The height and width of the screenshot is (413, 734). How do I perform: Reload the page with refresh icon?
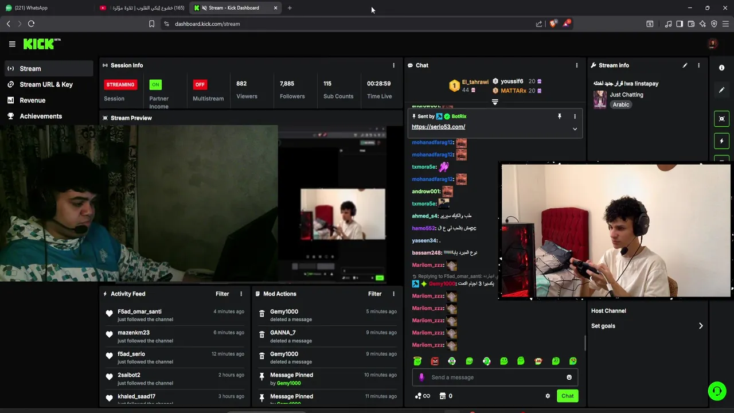(31, 24)
